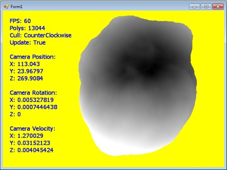Viewport: 227px width, 170px height.
Task: Click the 'FPS: 60' readout
Action: [20, 21]
